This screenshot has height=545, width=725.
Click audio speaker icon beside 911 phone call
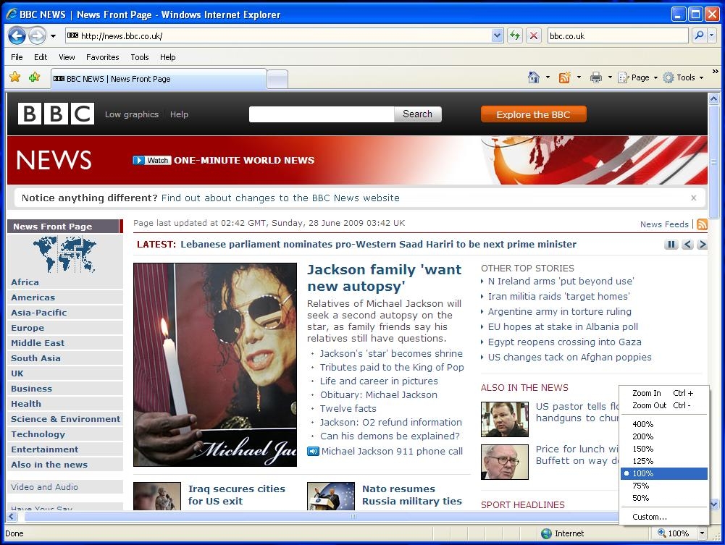click(313, 451)
